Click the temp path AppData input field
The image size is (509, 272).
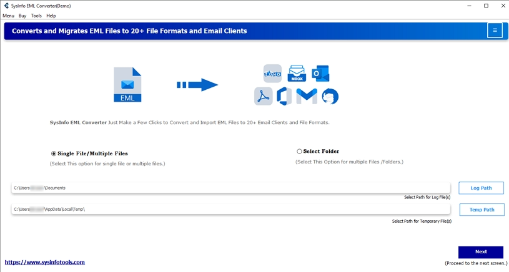(231, 209)
